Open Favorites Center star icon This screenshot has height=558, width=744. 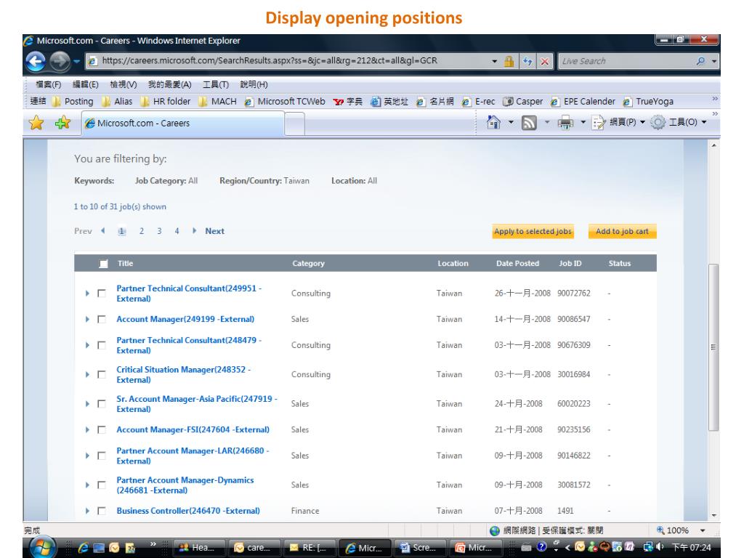(36, 123)
